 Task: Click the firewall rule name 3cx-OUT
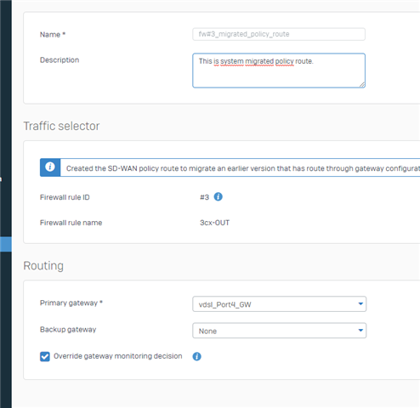(x=214, y=223)
